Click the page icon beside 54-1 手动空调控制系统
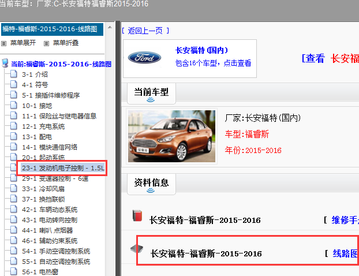Image resolution: width=359 pixels, height=276 pixels. click(x=14, y=251)
